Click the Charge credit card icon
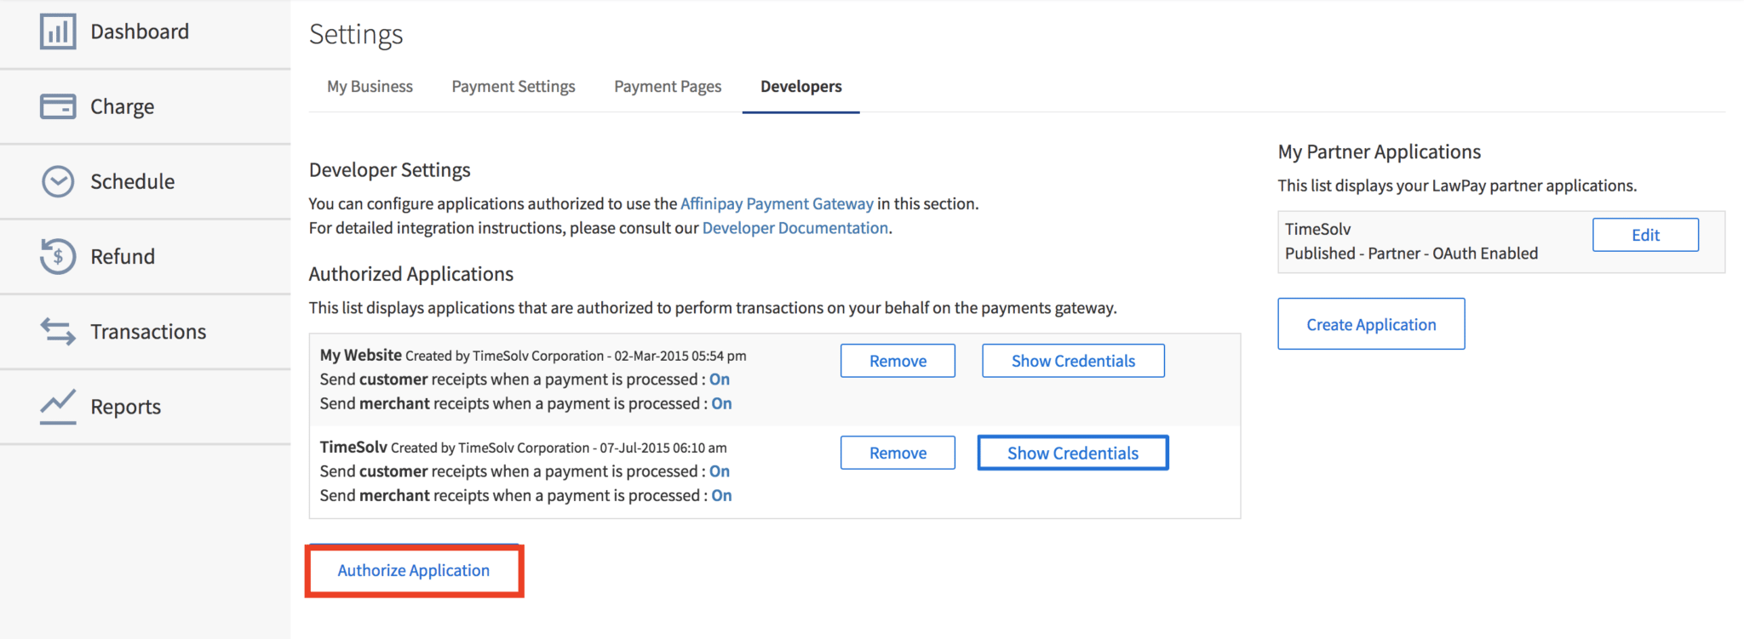The image size is (1744, 639). tap(58, 106)
